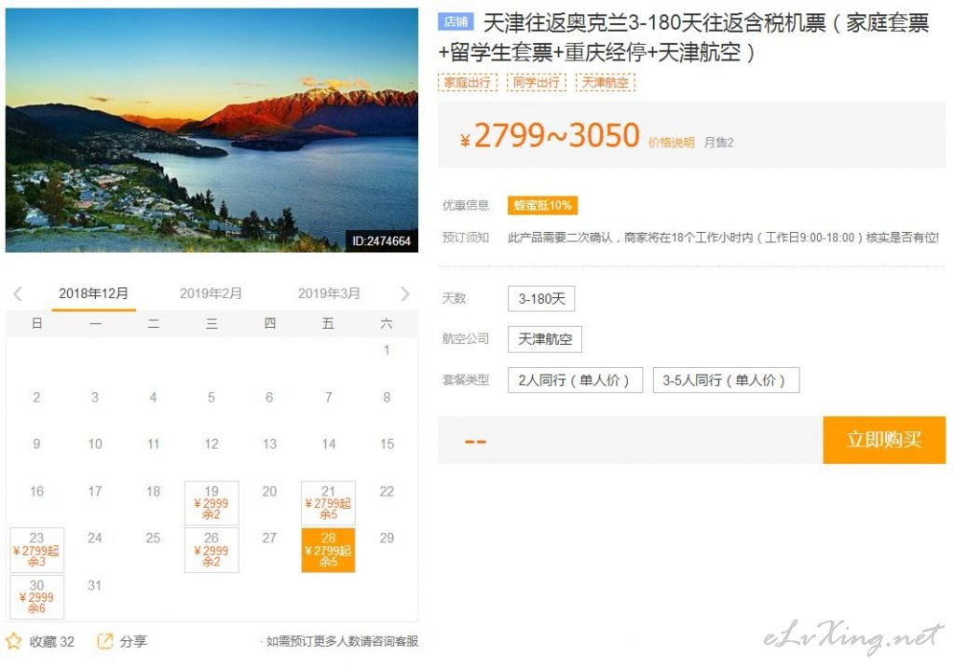Click the blue 店铺 shop badge

(457, 22)
